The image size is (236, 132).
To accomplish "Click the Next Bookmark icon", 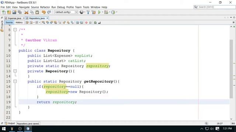I will coord(68,23).
